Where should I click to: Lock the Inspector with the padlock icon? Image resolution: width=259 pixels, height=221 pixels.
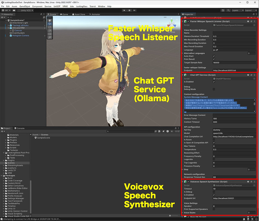point(254,14)
